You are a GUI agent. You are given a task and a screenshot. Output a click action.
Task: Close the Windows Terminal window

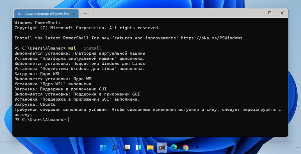pos(282,13)
